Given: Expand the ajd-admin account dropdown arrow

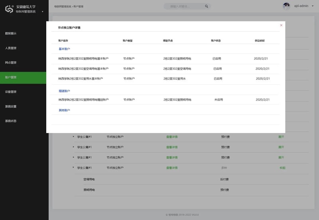Looking at the screenshot, I should (312, 6).
